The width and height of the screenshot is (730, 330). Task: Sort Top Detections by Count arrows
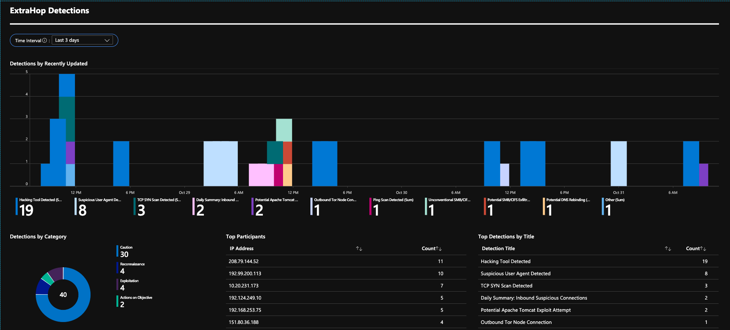[703, 249]
